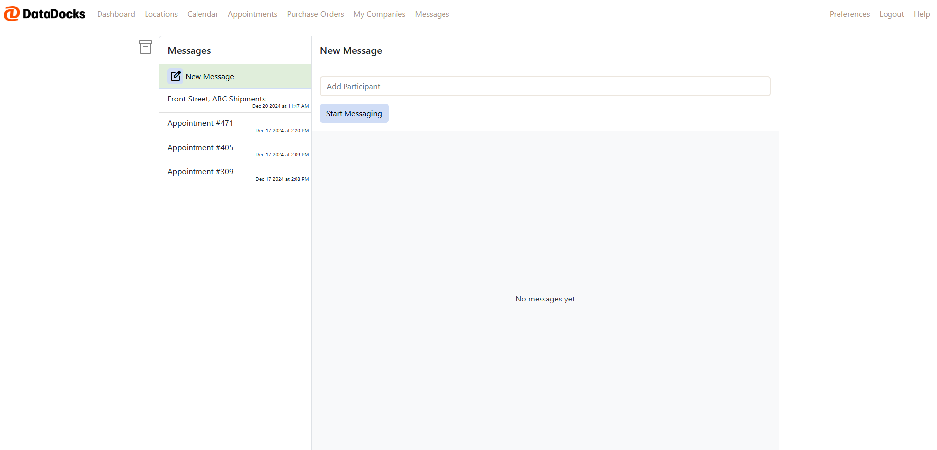Open Messages in the top navigation
Screen dimensions: 937x450
pyautogui.click(x=432, y=14)
